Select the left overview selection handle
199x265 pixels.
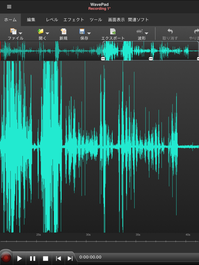103,59
